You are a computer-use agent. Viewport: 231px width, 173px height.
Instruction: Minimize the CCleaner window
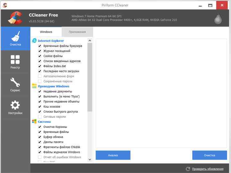tap(200, 6)
